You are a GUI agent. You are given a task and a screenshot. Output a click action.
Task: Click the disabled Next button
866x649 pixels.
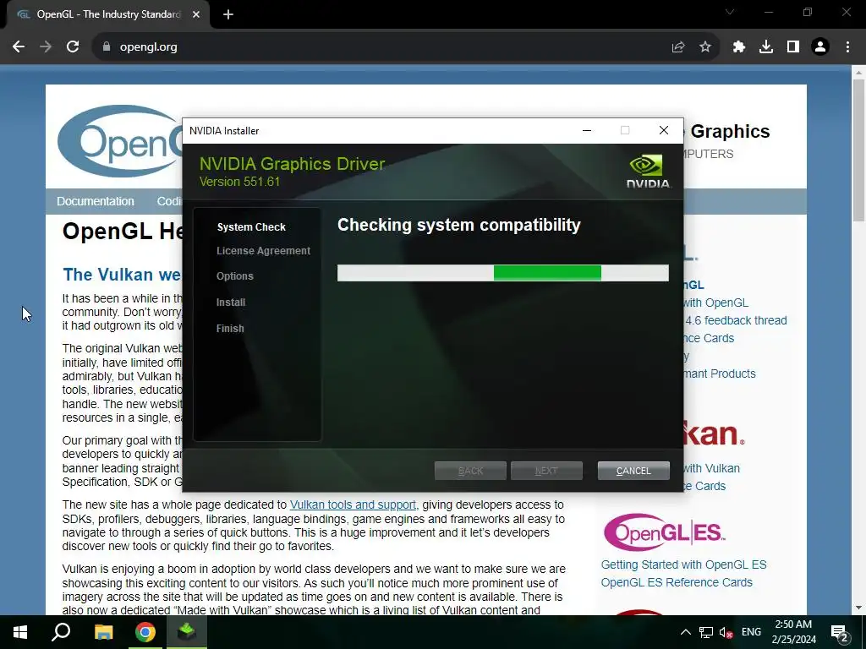(x=546, y=471)
